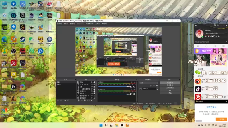Mute the desktop audio speaker icon
The image size is (228, 128).
[131, 87]
